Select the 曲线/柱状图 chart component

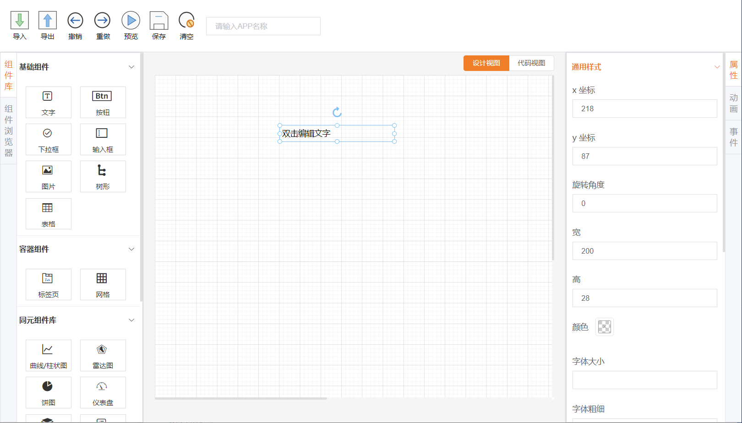pos(49,355)
